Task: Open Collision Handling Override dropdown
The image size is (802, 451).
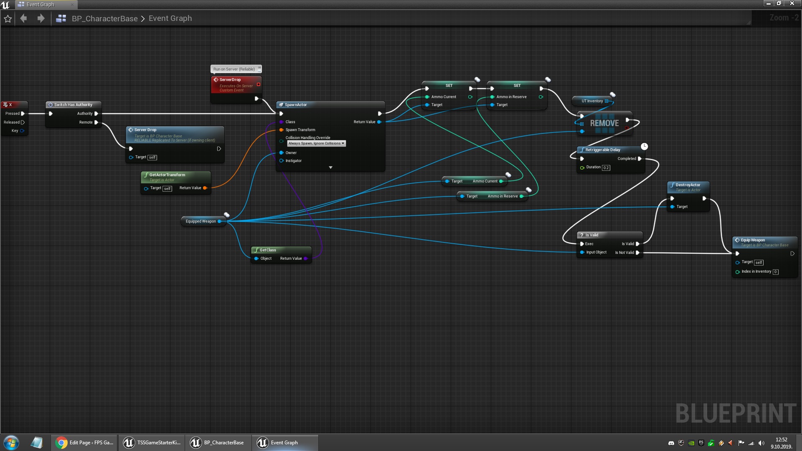Action: pyautogui.click(x=316, y=143)
